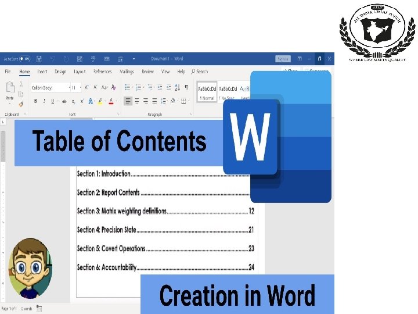This screenshot has height=314, width=418.
Task: Click the Redo icon
Action: (66, 59)
